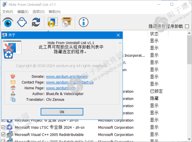Click the app icon in main title bar
Screen dimensions: 192x142
tap(5, 4)
